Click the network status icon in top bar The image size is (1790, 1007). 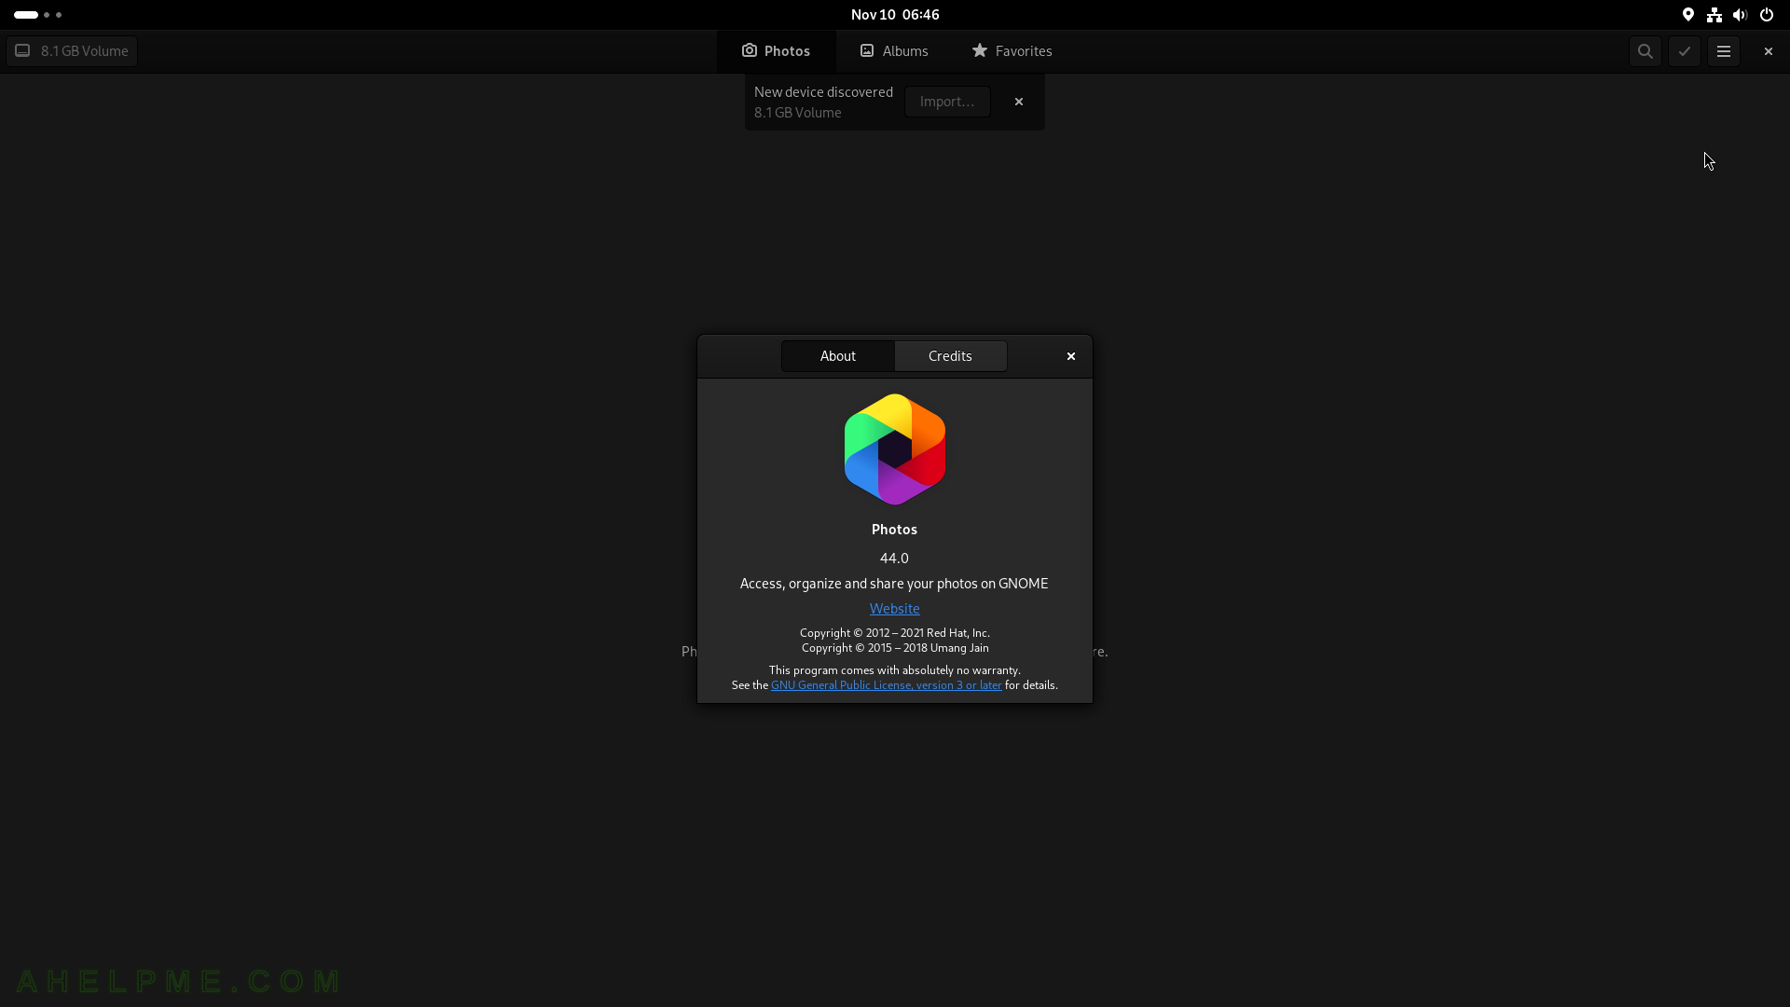coord(1714,15)
